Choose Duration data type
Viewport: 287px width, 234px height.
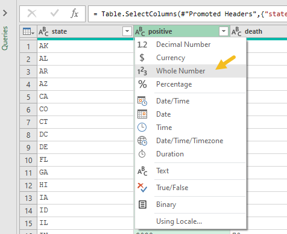(x=191, y=154)
